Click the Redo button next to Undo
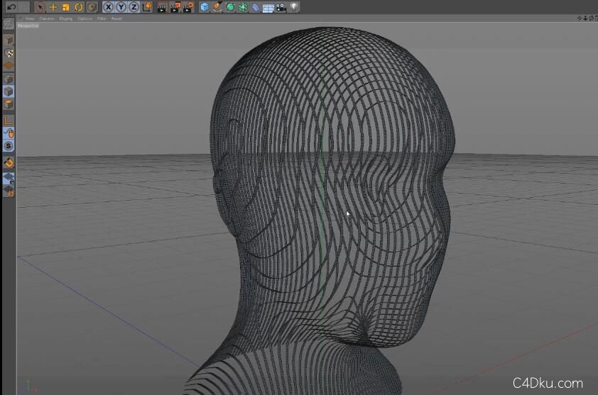The width and height of the screenshot is (598, 395). coord(23,7)
